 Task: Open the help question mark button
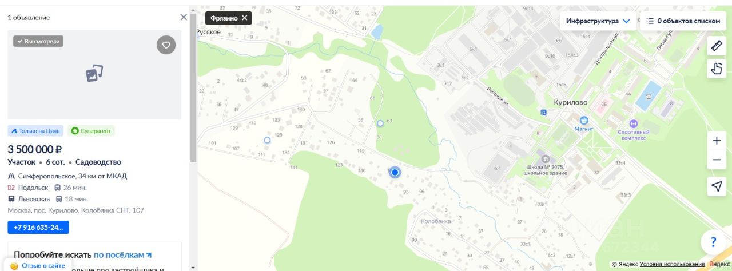713,242
